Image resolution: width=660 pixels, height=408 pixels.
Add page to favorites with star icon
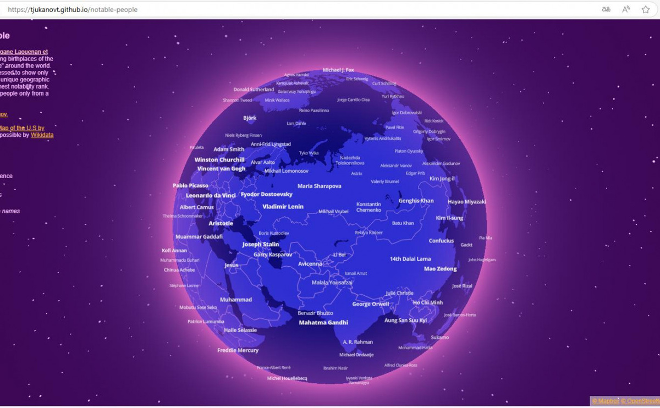click(x=646, y=9)
